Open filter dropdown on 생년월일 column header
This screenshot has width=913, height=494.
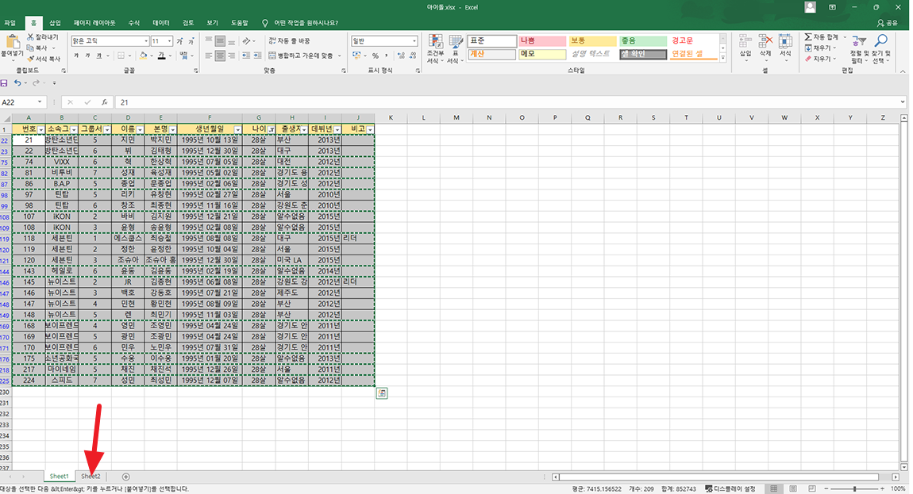(237, 129)
